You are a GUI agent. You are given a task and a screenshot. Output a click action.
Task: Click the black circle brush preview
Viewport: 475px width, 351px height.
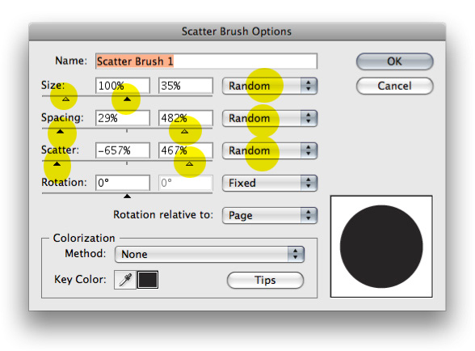(381, 247)
